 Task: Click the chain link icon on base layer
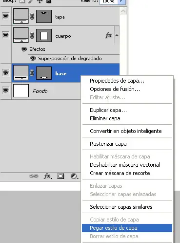(x=32, y=73)
